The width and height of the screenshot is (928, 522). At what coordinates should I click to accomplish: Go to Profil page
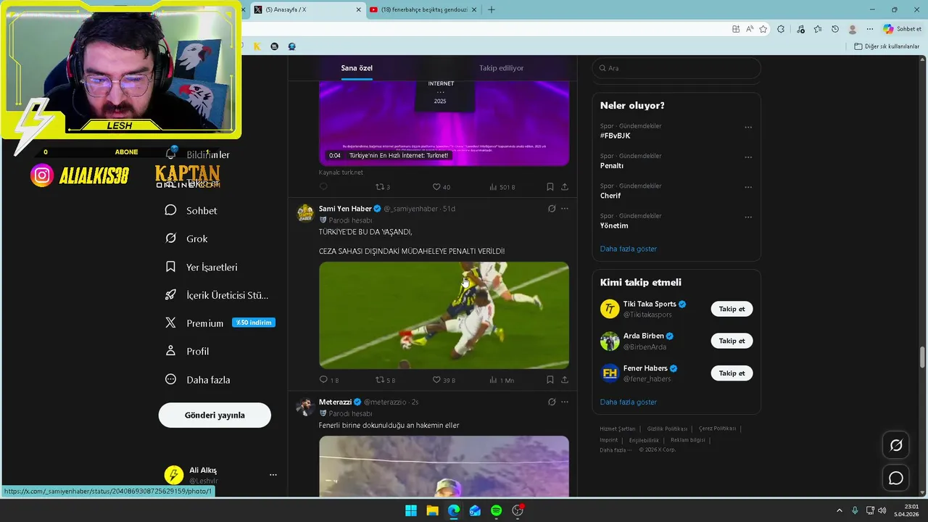pyautogui.click(x=187, y=351)
